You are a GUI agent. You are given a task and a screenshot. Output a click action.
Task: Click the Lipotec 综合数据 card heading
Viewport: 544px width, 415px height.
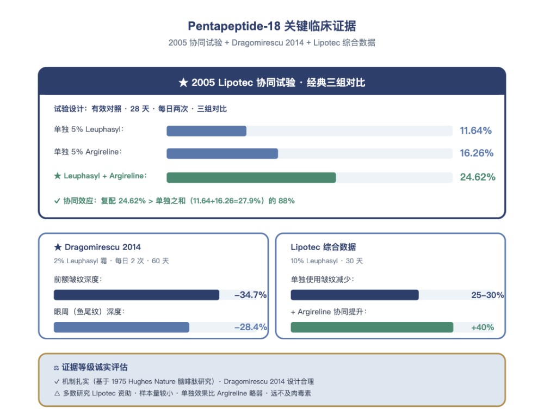point(323,247)
